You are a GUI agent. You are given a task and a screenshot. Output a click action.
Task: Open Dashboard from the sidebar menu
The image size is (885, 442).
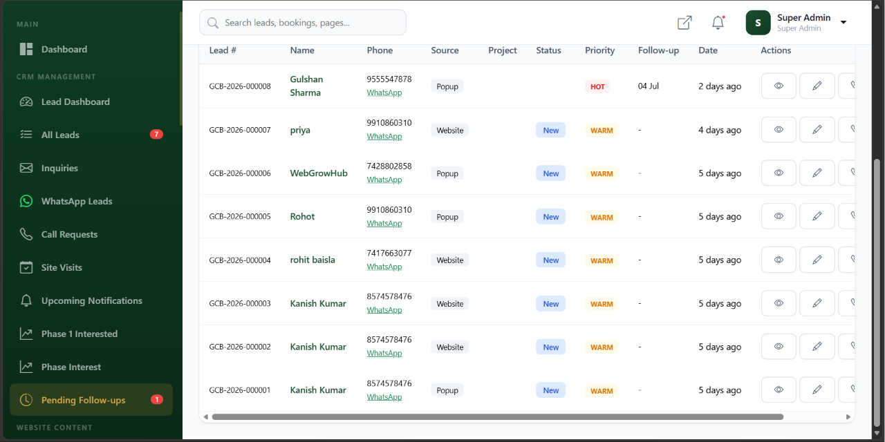tap(91, 49)
